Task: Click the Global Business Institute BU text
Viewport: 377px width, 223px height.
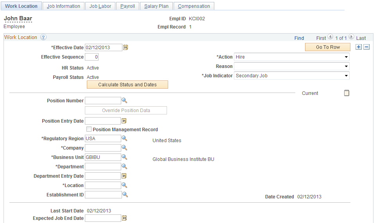Action: pos(183,159)
